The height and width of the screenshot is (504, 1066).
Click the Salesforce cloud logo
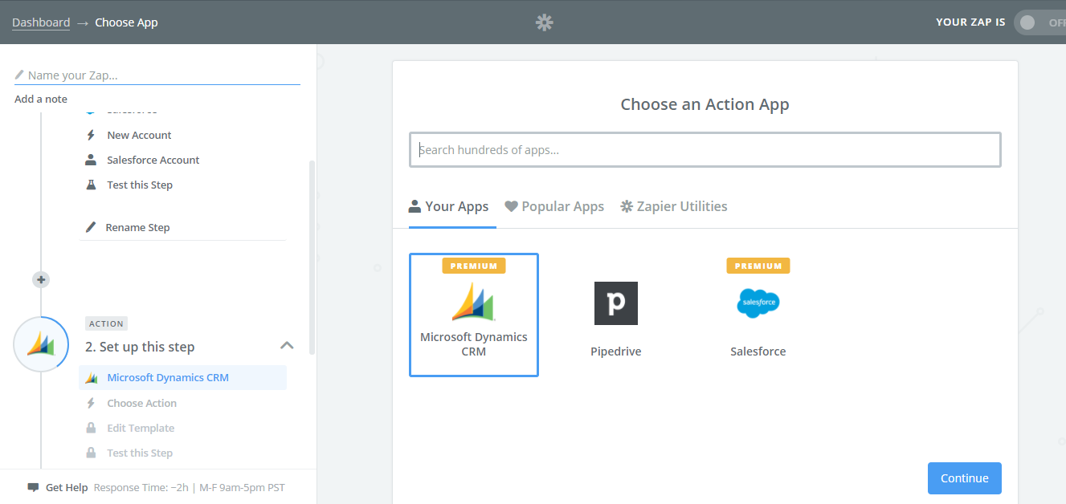[758, 303]
